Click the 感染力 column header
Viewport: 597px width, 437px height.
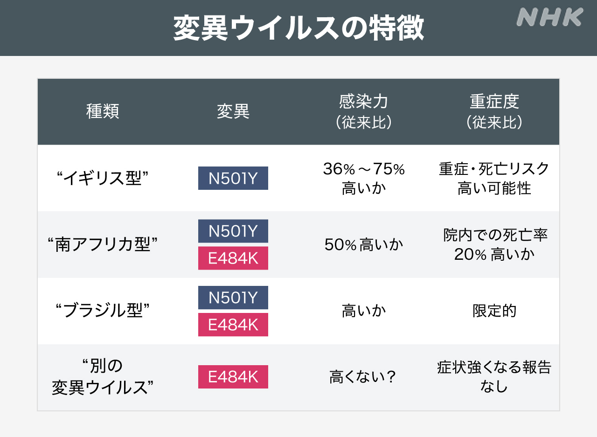[x=364, y=112]
